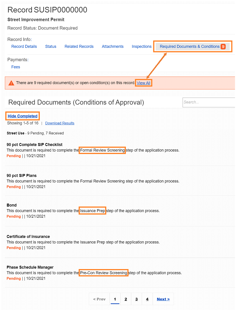Image resolution: width=236 pixels, height=311 pixels.
Task: Switch to the Record Details tab
Action: point(24,46)
